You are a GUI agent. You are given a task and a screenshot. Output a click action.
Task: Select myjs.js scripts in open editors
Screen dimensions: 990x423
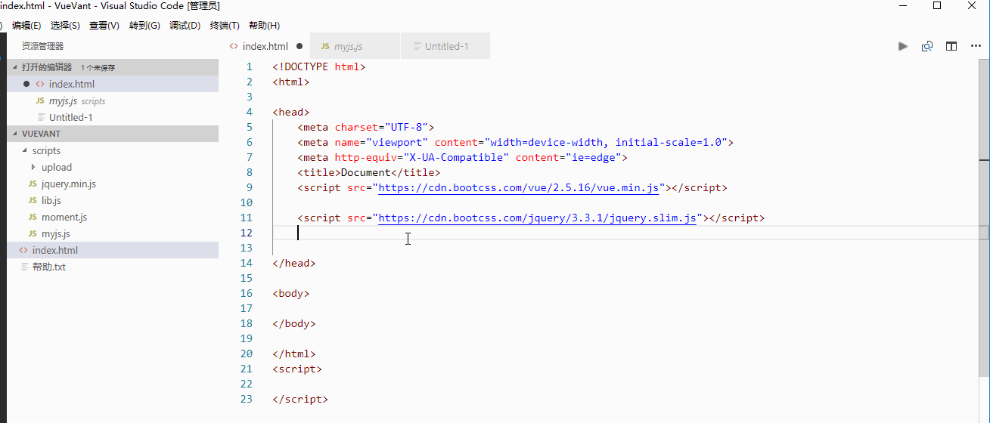tap(113, 100)
